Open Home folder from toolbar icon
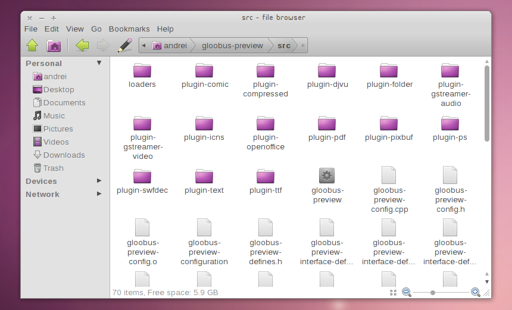This screenshot has height=310, width=512. pos(54,45)
